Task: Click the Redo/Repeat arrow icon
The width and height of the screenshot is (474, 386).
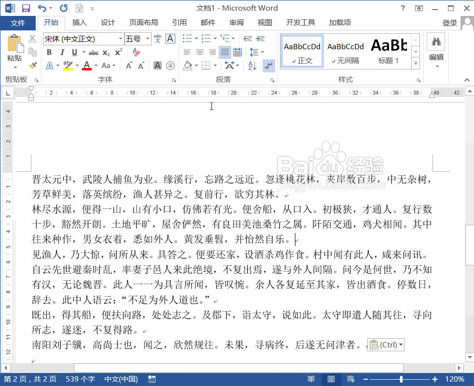Action: point(64,8)
